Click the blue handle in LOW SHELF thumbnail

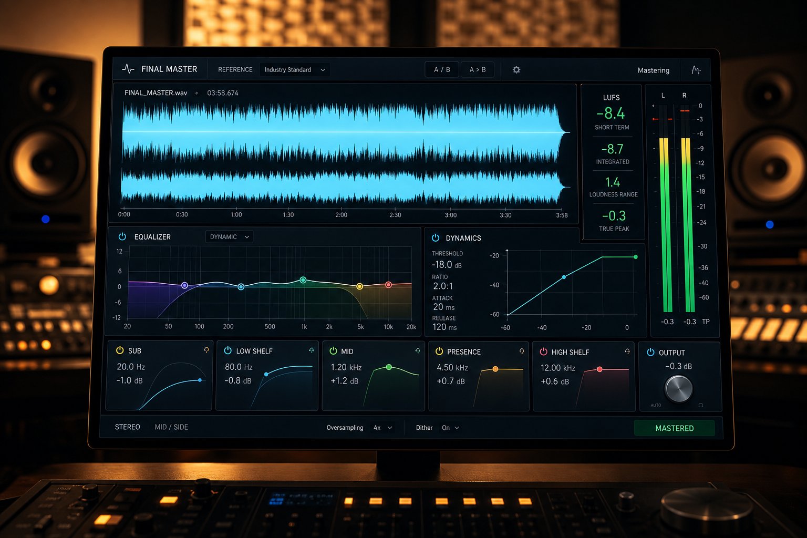pos(266,374)
